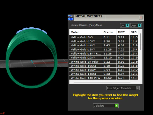
Task: Click the horizontal scrollbar under the table
Action: (102, 82)
